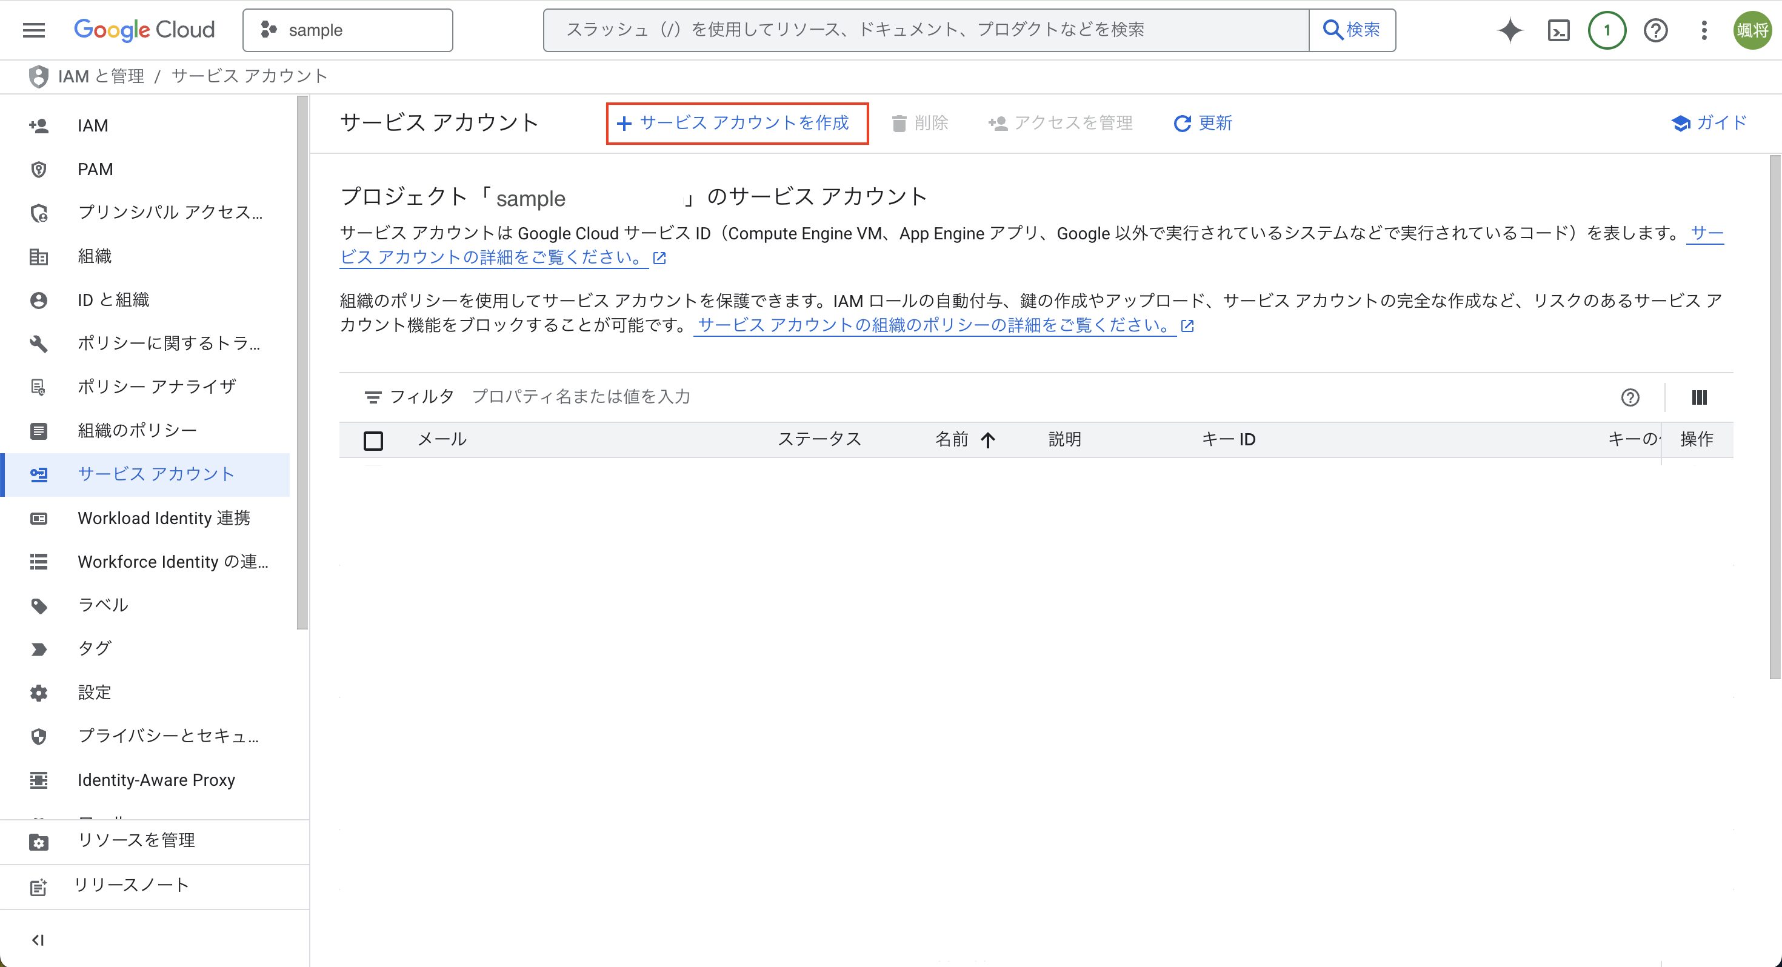The image size is (1782, 967).
Task: Click the filter help question icon
Action: tap(1630, 397)
